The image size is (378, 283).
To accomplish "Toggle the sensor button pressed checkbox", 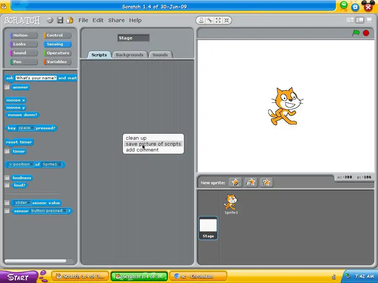I will (7, 211).
